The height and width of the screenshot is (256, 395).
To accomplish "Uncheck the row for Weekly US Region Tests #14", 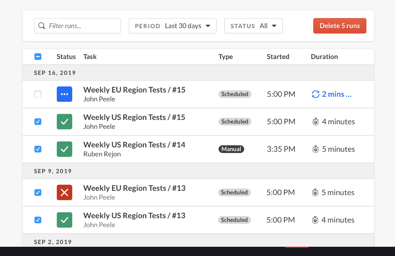I will [38, 149].
